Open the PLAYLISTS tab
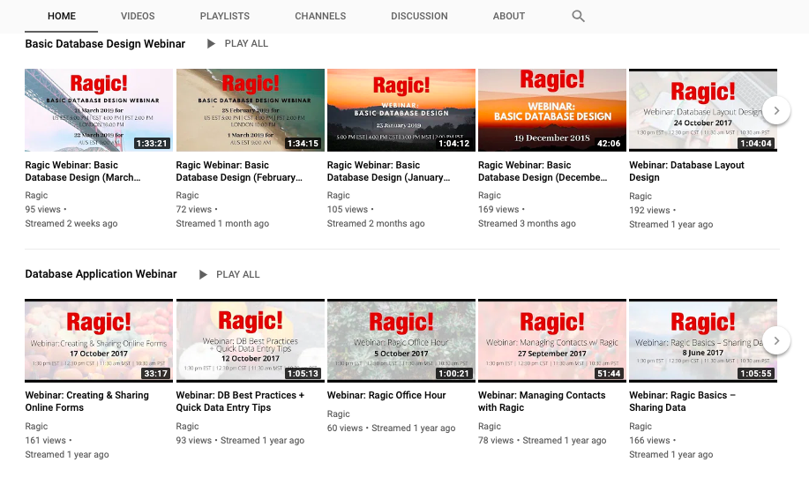 pos(224,16)
